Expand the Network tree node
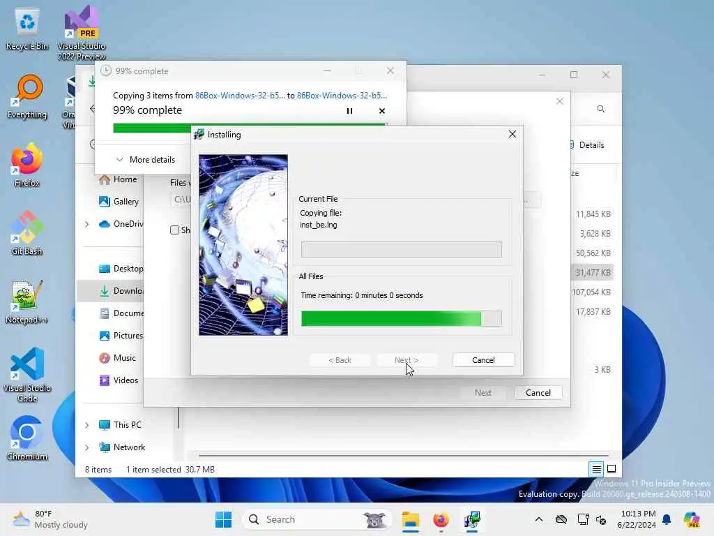This screenshot has width=714, height=536. tap(87, 447)
